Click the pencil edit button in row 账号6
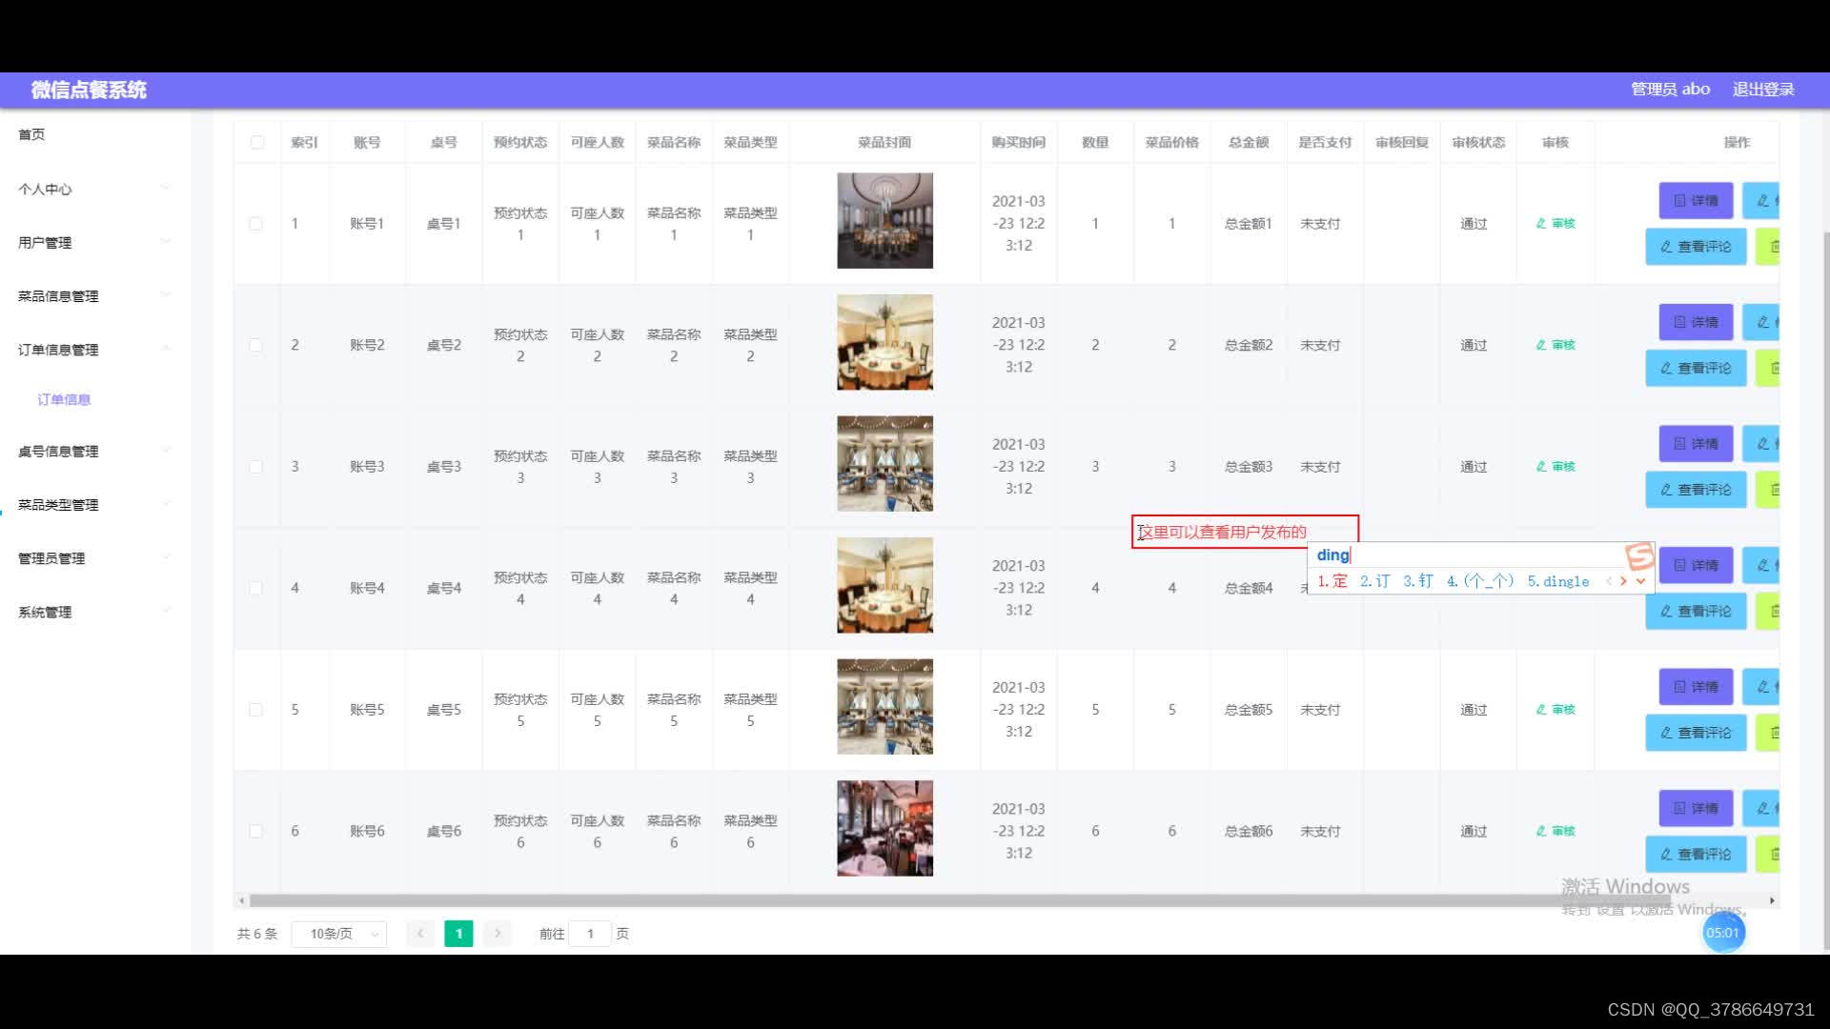Image resolution: width=1830 pixels, height=1029 pixels. [x=1762, y=809]
